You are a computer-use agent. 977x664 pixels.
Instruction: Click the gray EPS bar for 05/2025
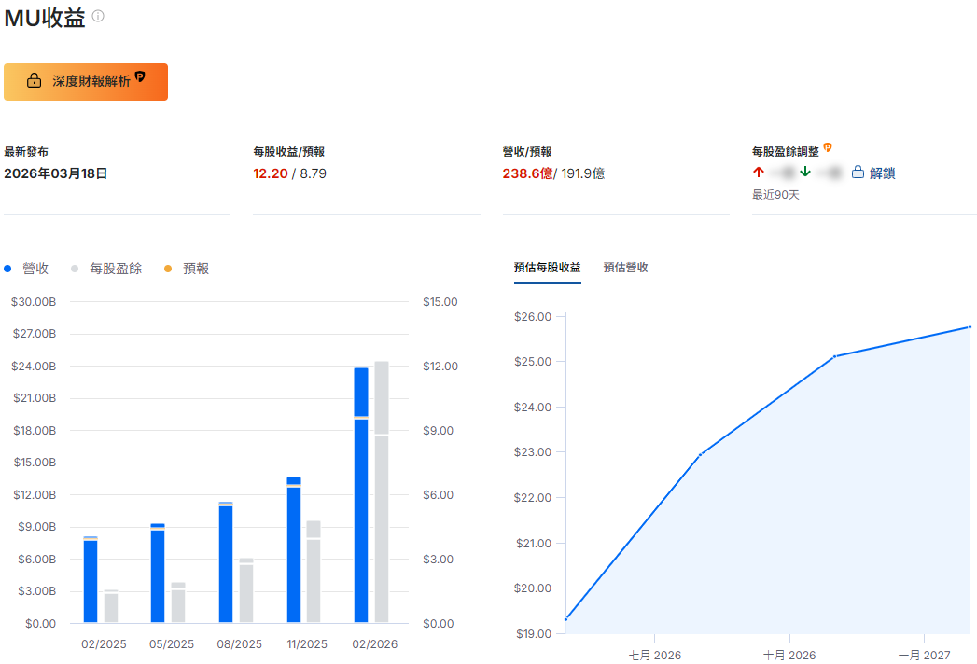[x=178, y=602]
